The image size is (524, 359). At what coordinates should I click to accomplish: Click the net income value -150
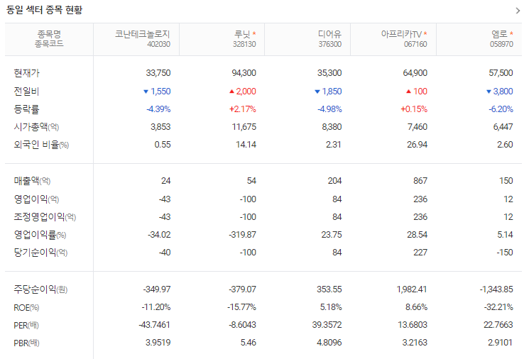(x=505, y=253)
